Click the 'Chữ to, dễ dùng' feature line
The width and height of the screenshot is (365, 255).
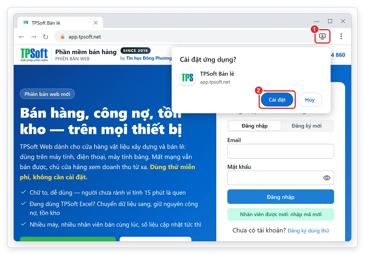(108, 192)
